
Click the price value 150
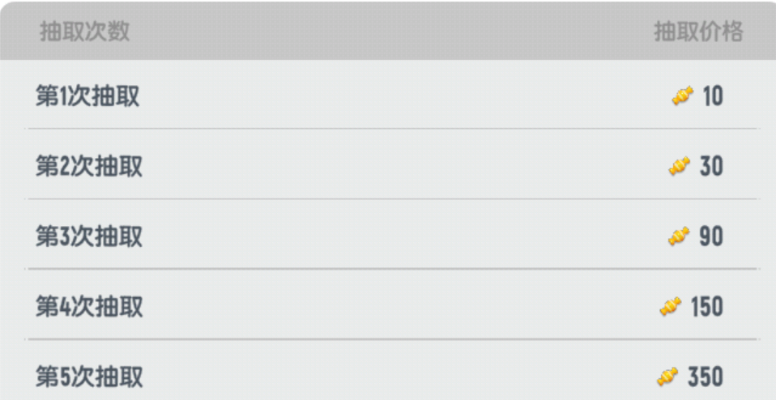point(707,307)
